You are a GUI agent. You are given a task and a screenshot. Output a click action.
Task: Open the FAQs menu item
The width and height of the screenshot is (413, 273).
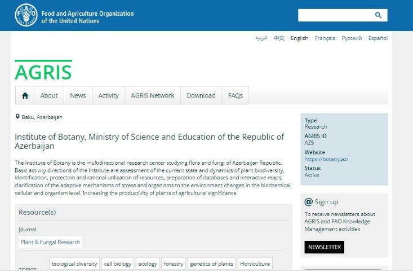[235, 95]
